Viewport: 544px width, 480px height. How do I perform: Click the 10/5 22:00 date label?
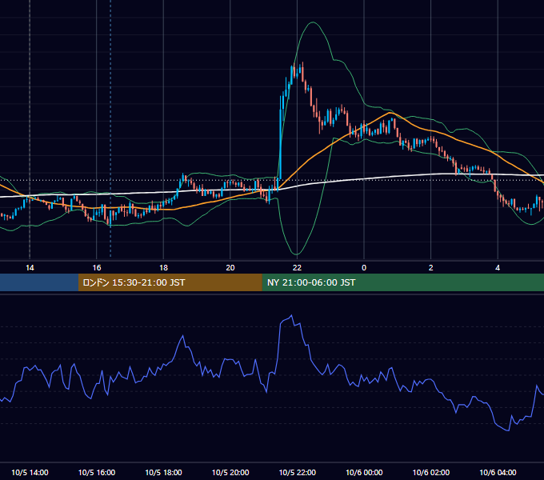tap(298, 472)
